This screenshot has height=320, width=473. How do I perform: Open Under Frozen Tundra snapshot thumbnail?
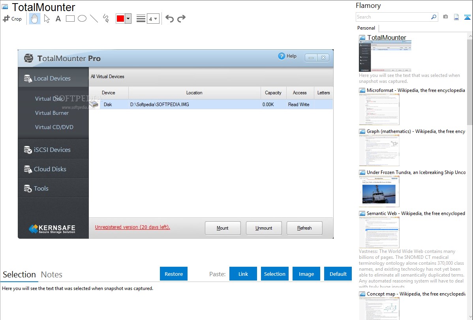click(x=379, y=191)
